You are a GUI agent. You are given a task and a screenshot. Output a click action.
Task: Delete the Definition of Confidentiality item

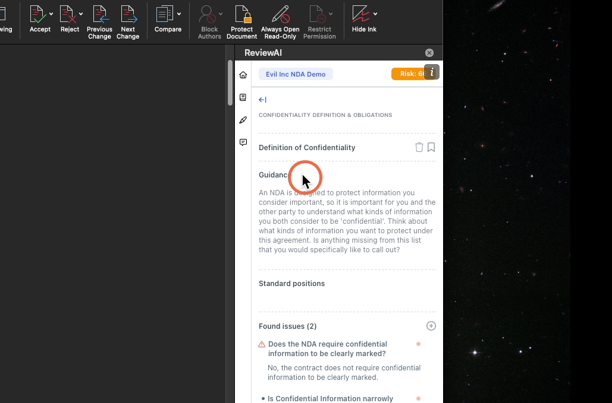pyautogui.click(x=419, y=147)
